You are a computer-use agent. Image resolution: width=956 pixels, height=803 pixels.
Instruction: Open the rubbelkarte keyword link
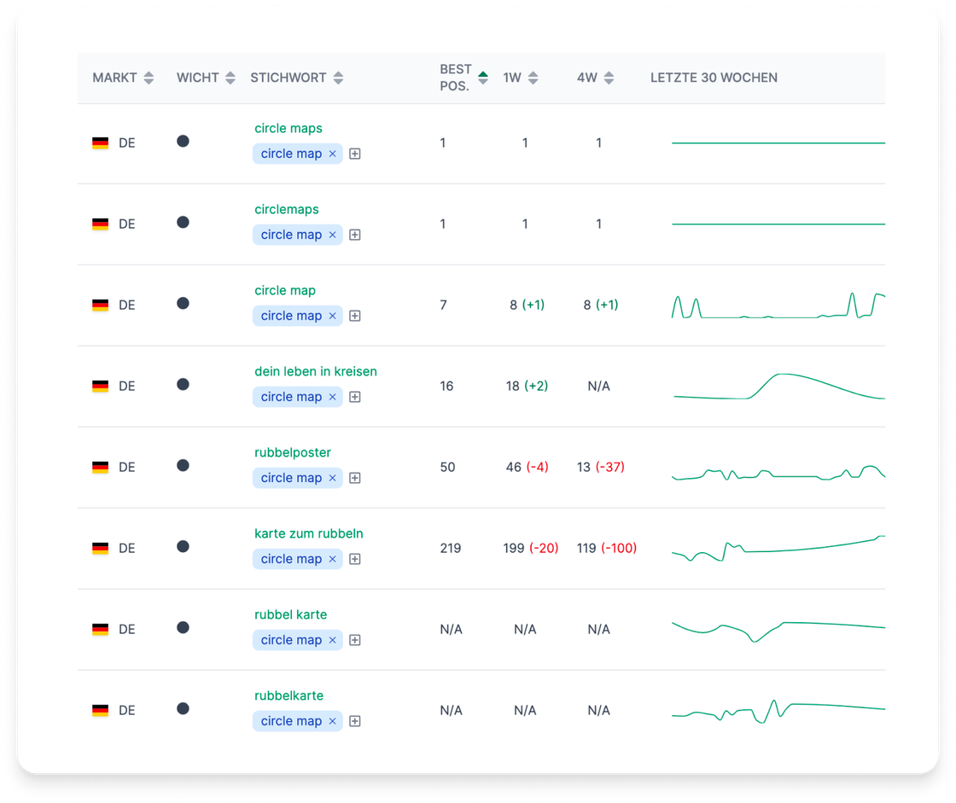[x=289, y=696]
